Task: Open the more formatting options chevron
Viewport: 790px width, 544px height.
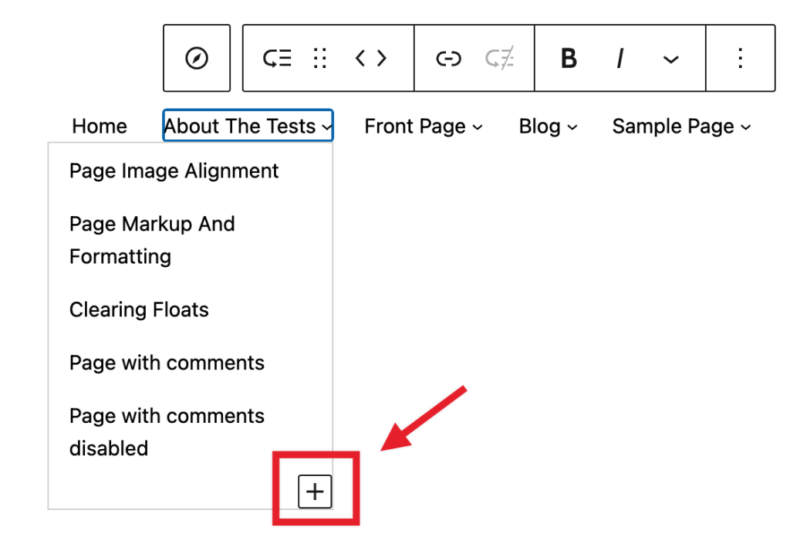Action: [x=671, y=58]
